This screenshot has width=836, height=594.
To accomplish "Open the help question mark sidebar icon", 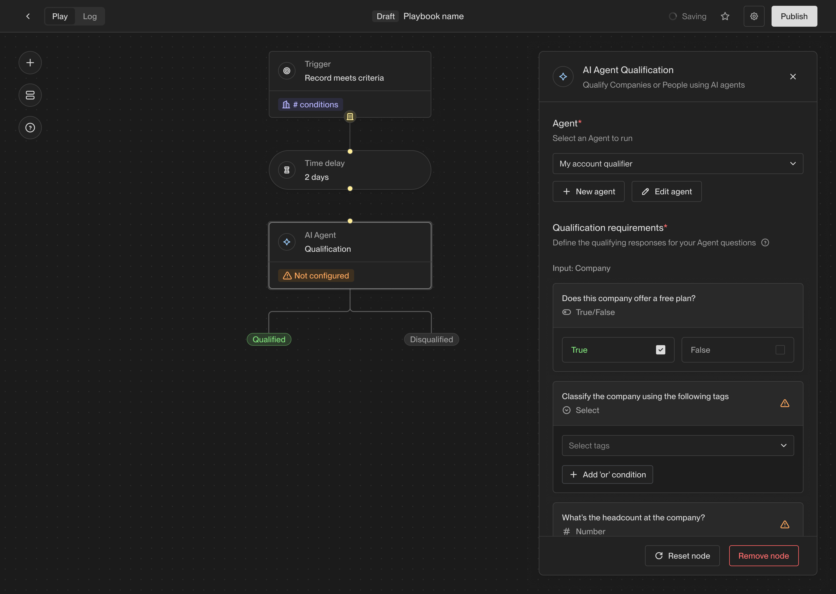I will point(30,128).
